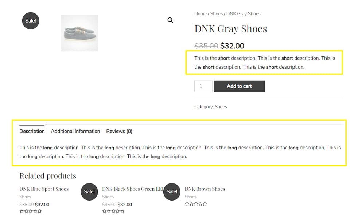Click the Sale! badge on the main product
This screenshot has width=350, height=218.
[30, 21]
